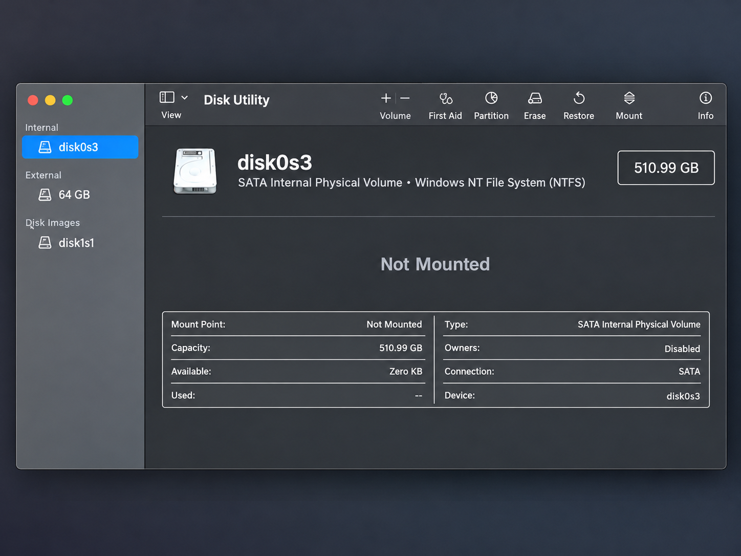Close the Disk Utility window
741x556 pixels.
(x=33, y=100)
